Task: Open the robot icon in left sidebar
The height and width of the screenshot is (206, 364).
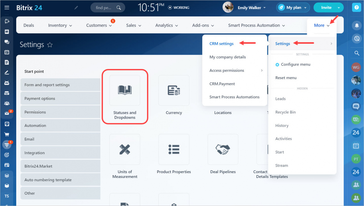Action: tap(7, 83)
